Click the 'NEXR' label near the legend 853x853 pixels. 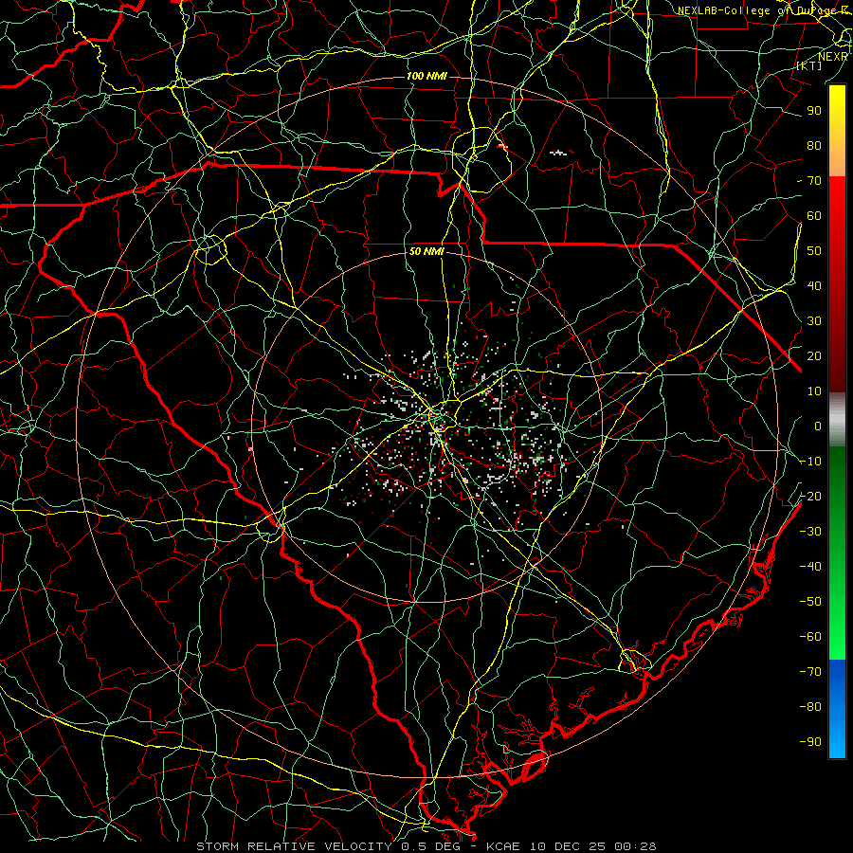(x=833, y=57)
